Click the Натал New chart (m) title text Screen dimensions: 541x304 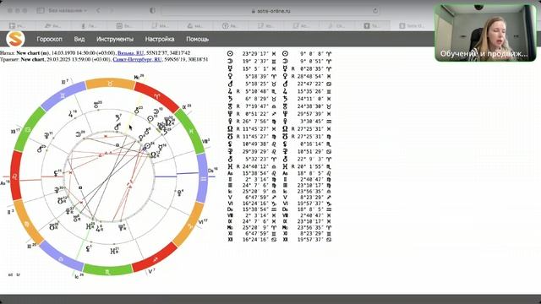point(25,53)
